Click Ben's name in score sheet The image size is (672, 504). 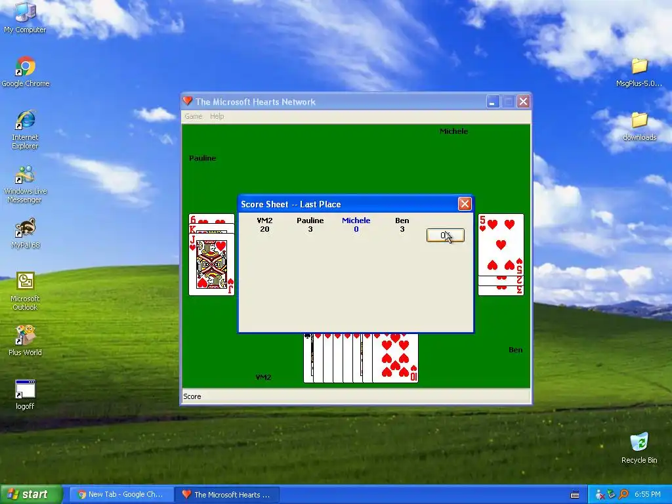click(x=402, y=220)
